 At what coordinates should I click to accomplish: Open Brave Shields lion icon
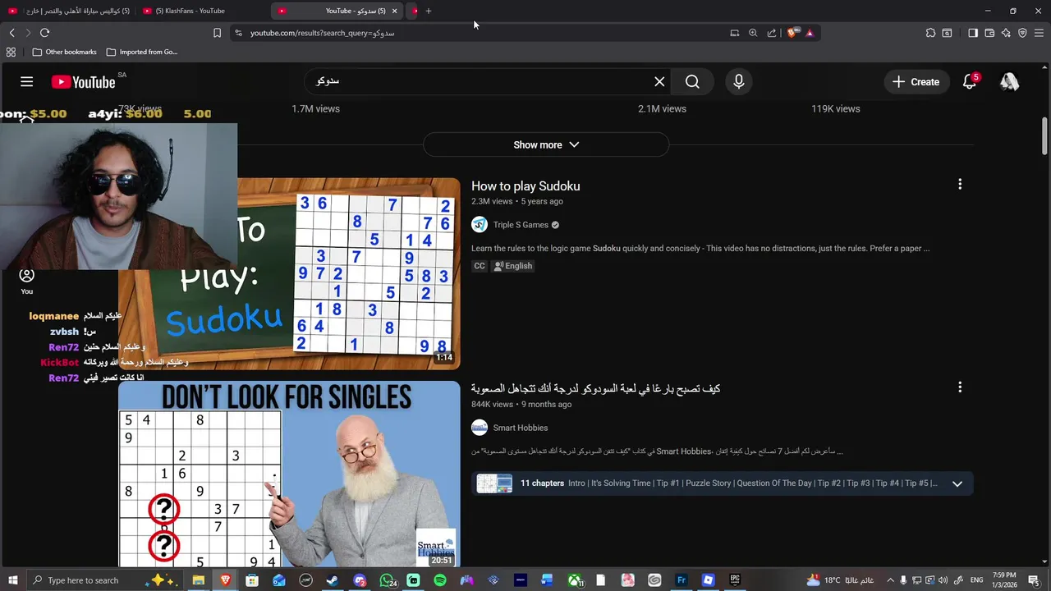tap(792, 33)
